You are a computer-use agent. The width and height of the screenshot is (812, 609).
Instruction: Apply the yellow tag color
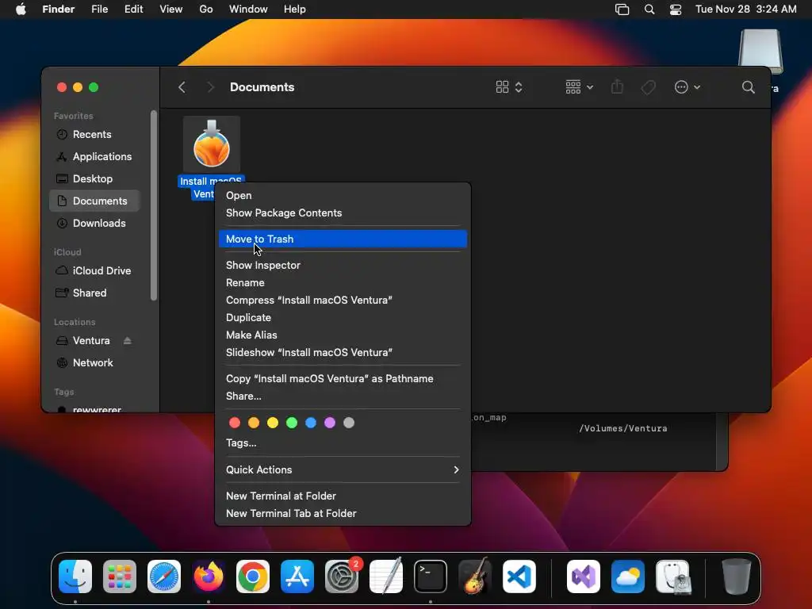(x=273, y=423)
